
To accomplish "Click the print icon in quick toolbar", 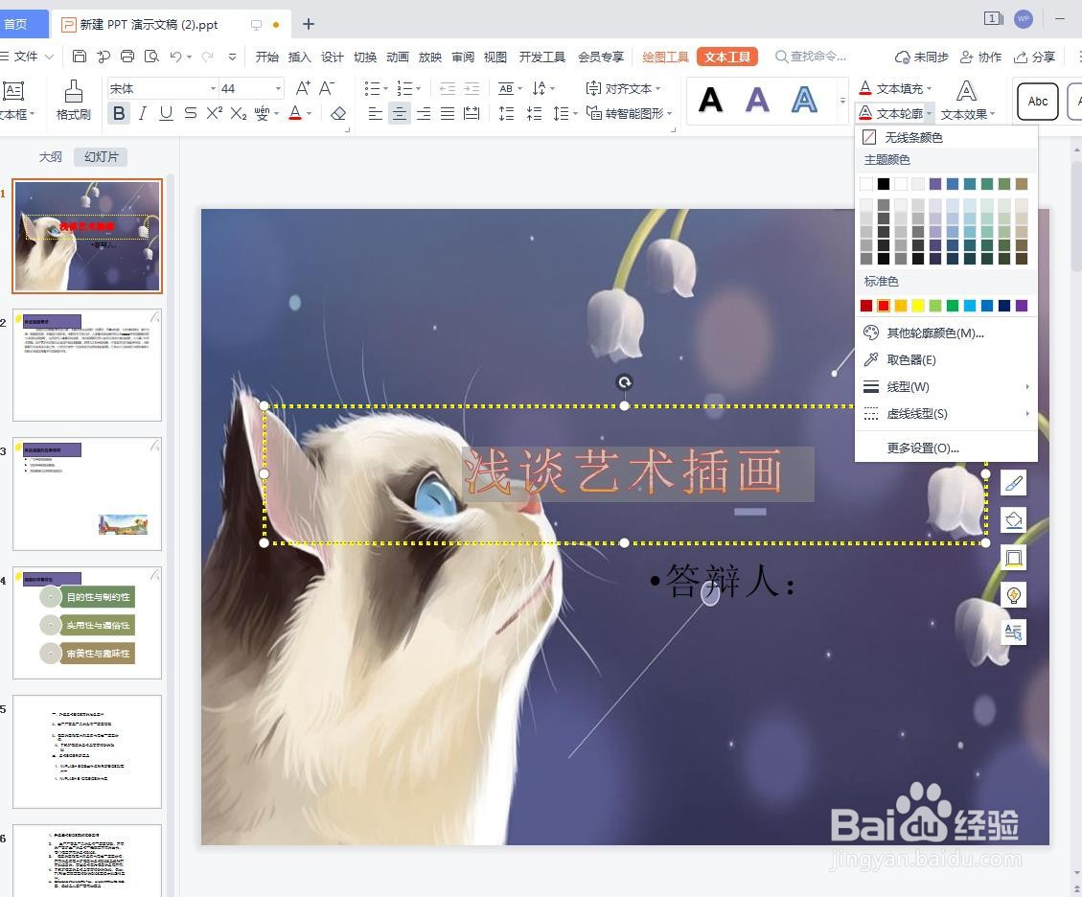I will 127,57.
